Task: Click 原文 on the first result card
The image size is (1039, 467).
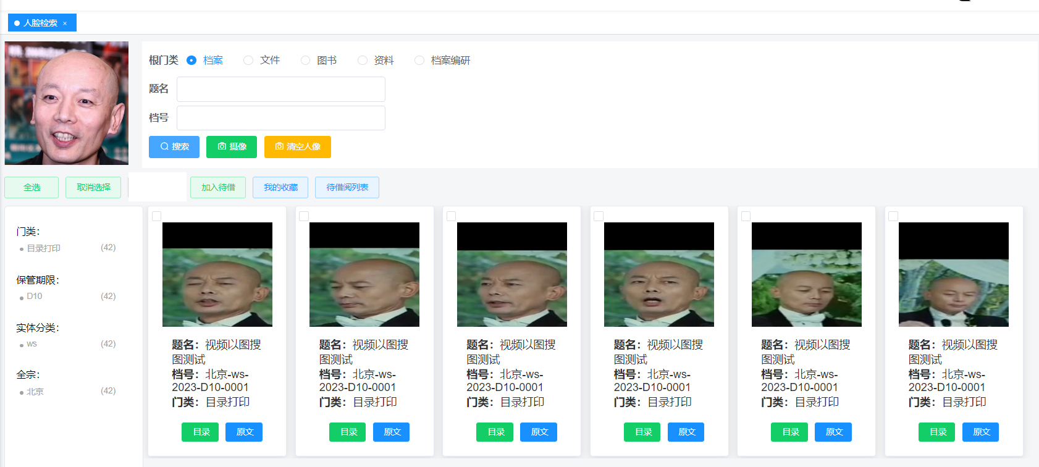Action: (244, 432)
